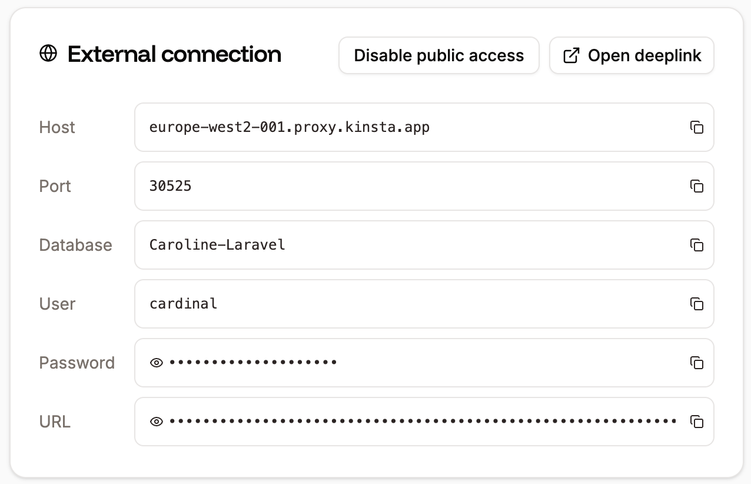The image size is (751, 484).
Task: Copy the Host address to clipboard
Action: tap(697, 127)
